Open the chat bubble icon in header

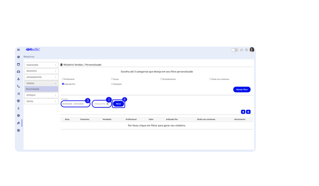(241, 50)
